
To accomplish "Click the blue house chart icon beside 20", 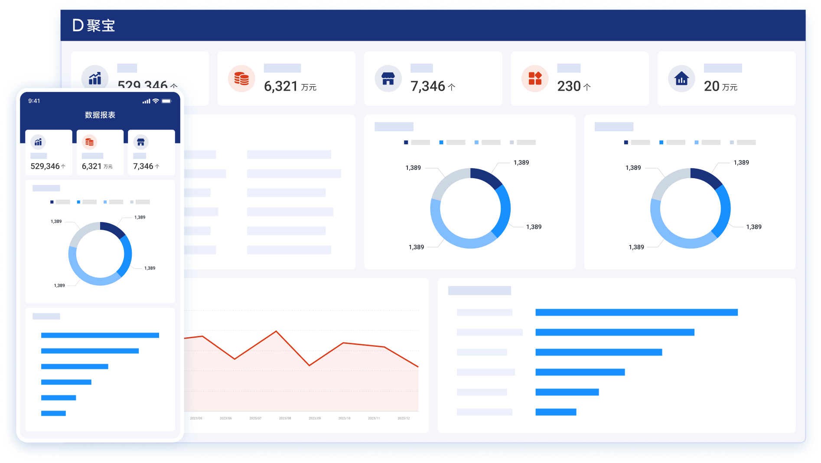I will pyautogui.click(x=681, y=78).
